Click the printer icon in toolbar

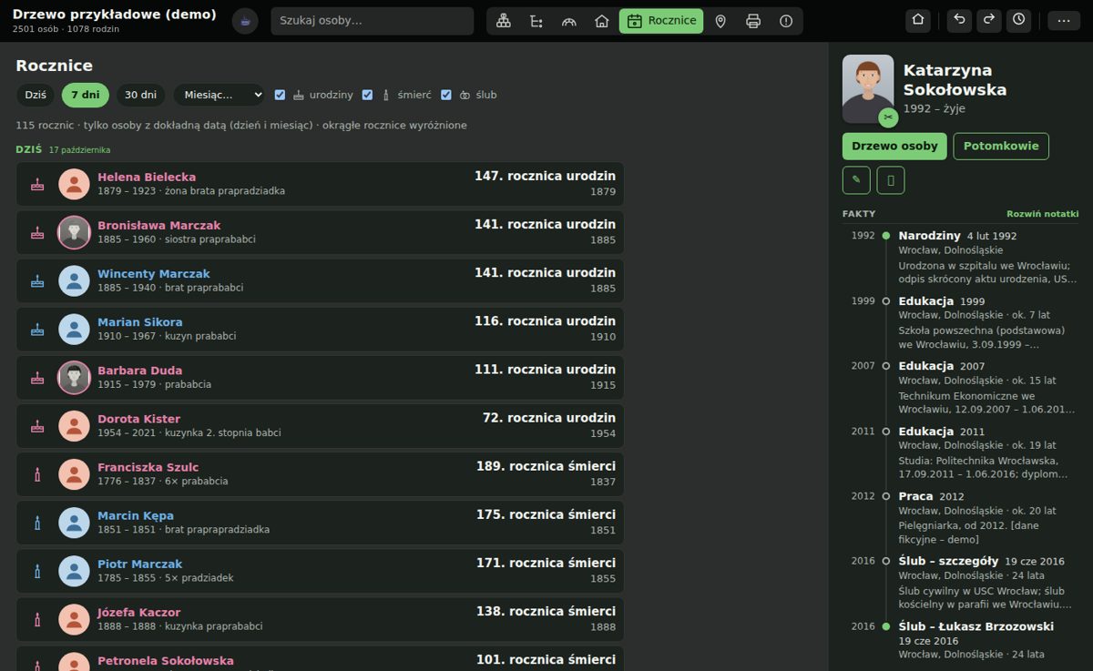[753, 21]
